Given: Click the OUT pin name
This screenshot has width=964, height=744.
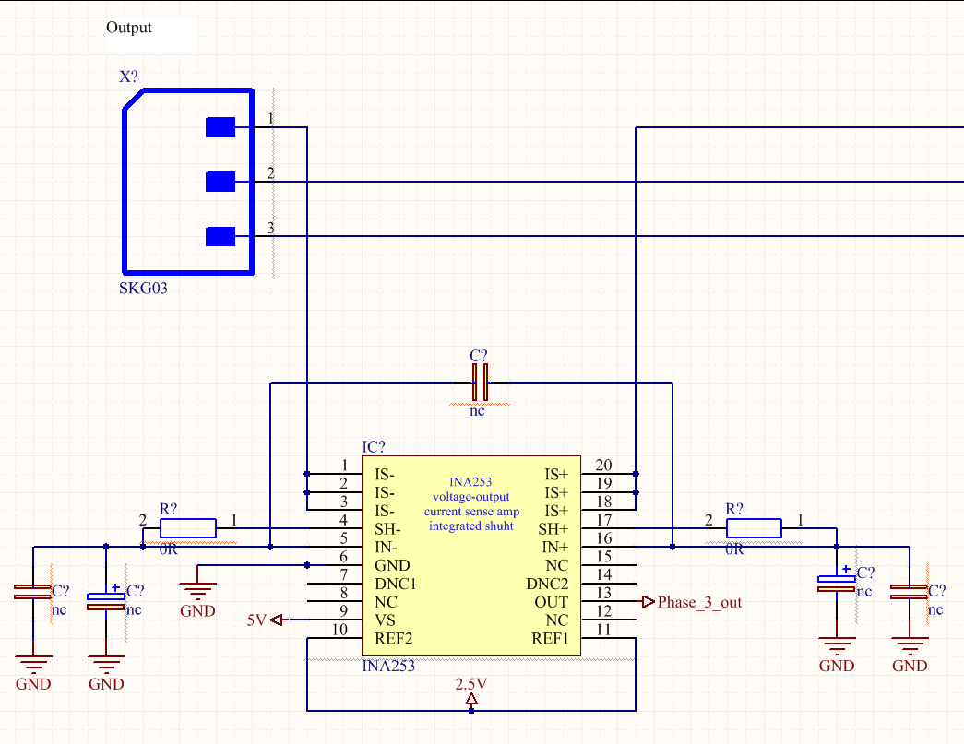Looking at the screenshot, I should point(552,602).
